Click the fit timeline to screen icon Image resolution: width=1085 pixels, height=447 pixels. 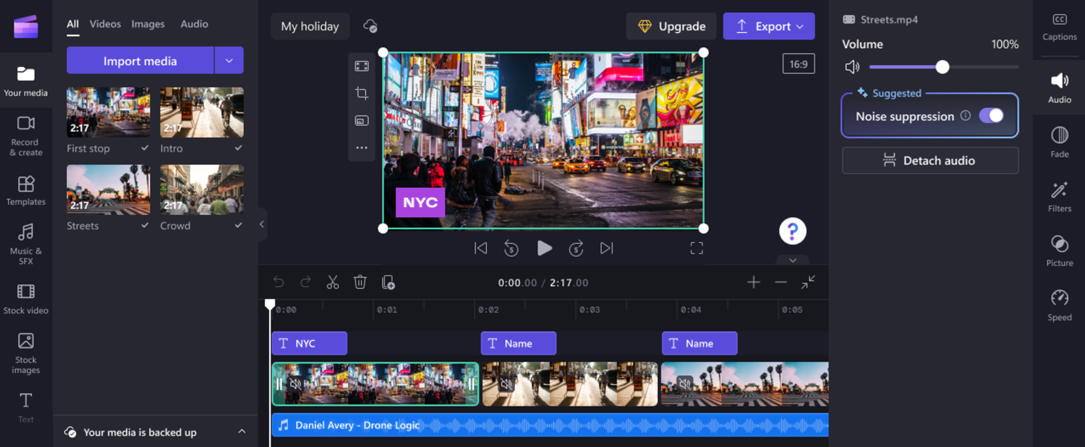808,283
